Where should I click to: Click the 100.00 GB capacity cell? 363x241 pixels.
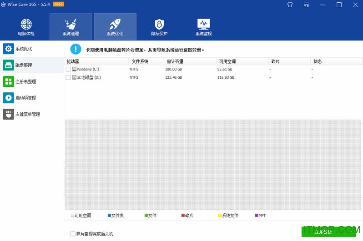click(174, 69)
